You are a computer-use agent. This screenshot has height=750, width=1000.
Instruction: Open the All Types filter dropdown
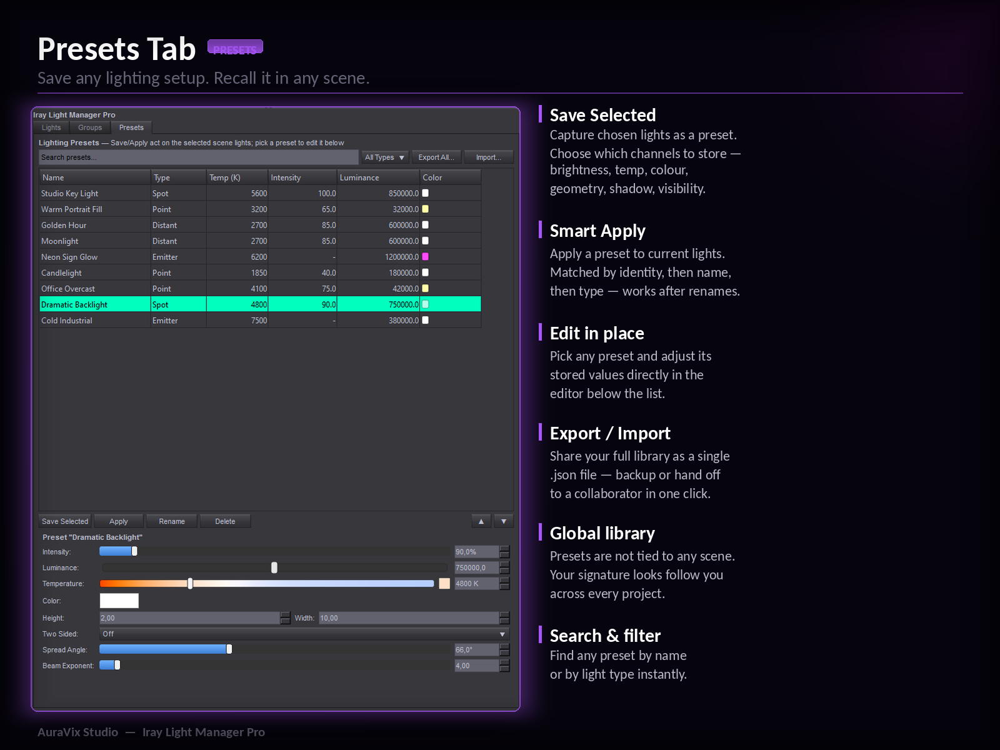click(385, 157)
